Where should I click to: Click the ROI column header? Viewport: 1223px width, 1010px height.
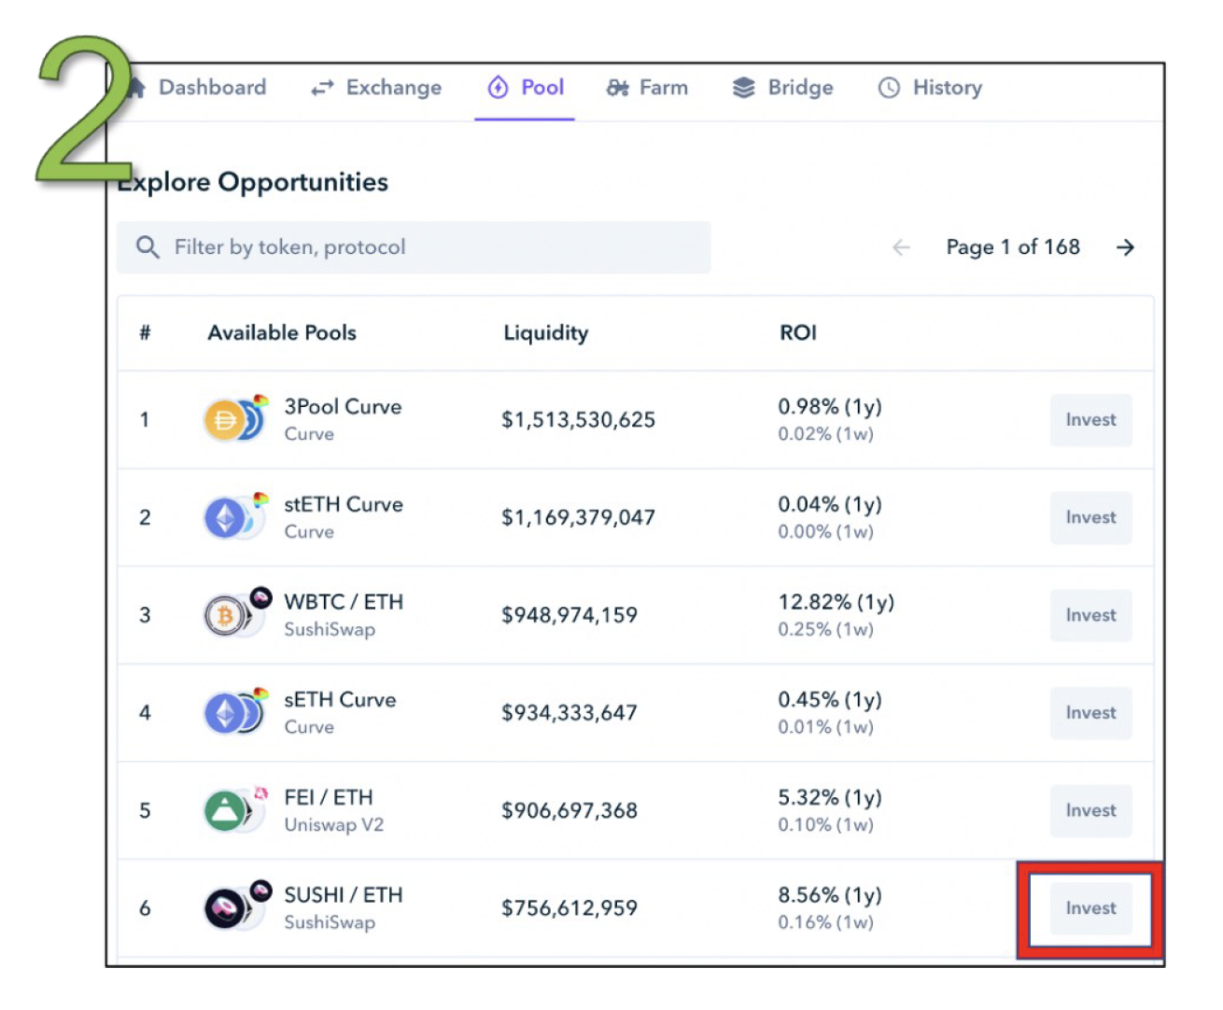tap(797, 333)
